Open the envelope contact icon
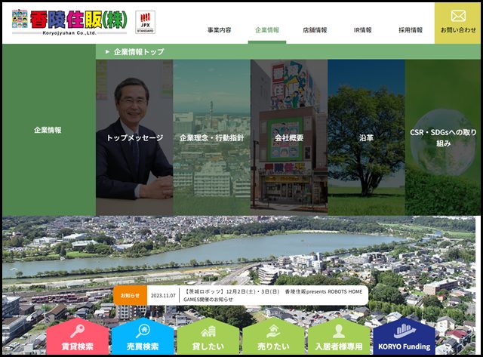This screenshot has height=357, width=483. pyautogui.click(x=458, y=16)
